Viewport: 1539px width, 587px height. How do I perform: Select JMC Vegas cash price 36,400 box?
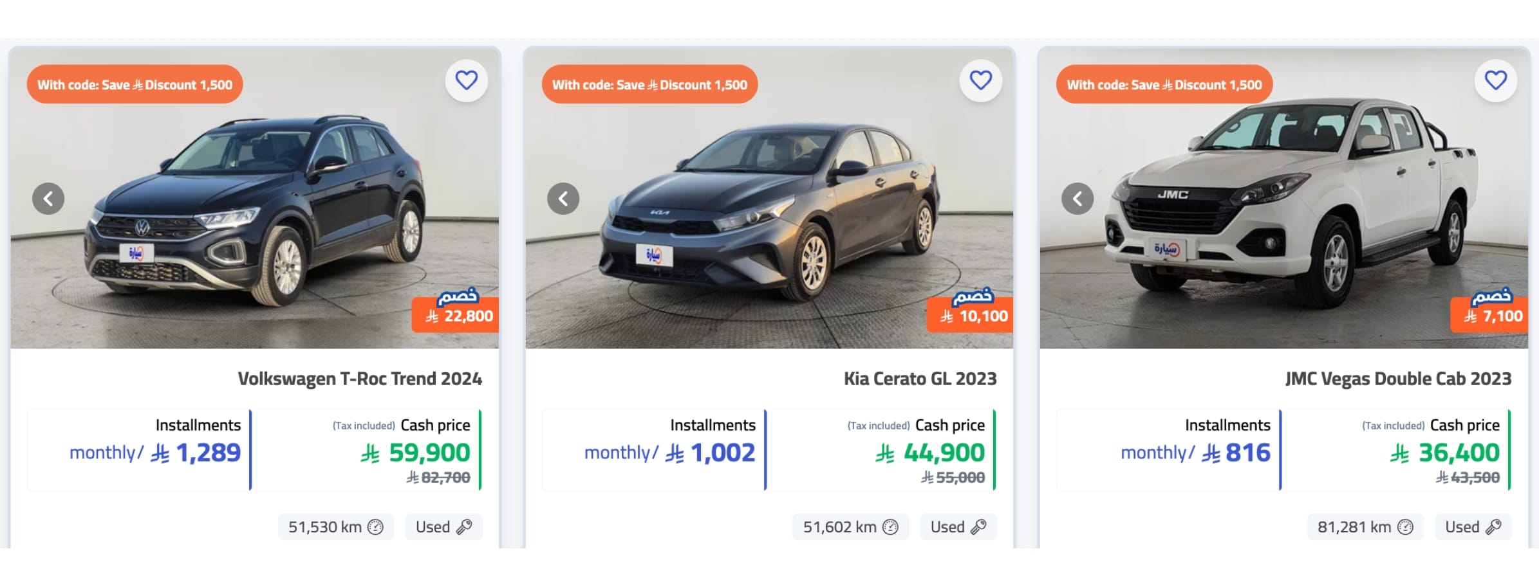click(1397, 450)
